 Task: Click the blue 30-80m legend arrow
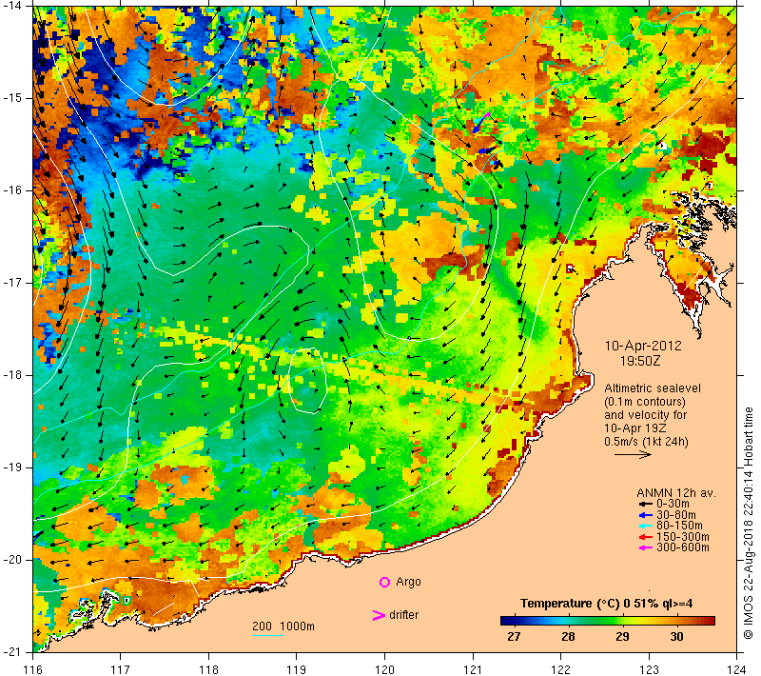[x=645, y=515]
